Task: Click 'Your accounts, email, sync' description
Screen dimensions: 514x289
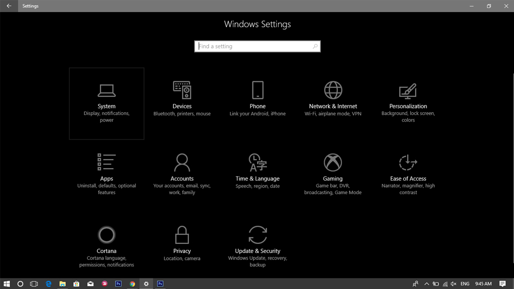Action: [x=182, y=189]
